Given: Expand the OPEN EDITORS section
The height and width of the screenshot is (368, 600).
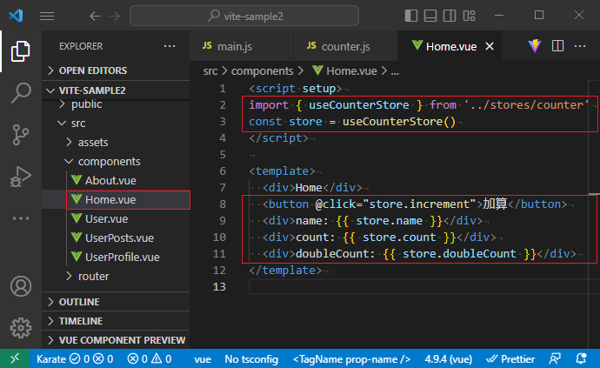Looking at the screenshot, I should (x=116, y=70).
